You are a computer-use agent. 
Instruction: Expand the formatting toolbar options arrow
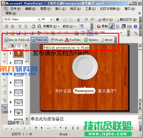click(140, 20)
